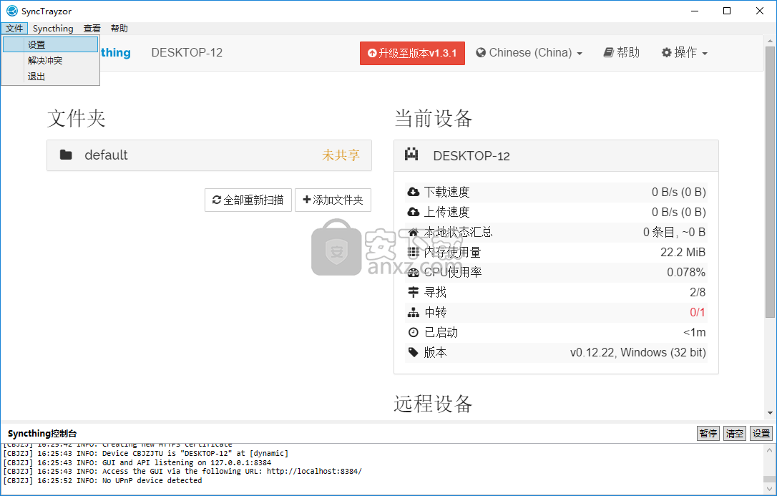Click the 下载速度 label
777x496 pixels.
click(x=446, y=192)
